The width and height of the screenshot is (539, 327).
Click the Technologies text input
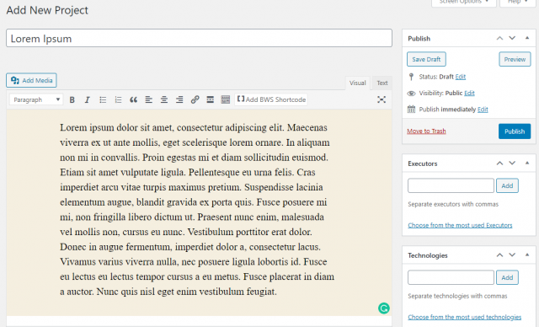451,277
